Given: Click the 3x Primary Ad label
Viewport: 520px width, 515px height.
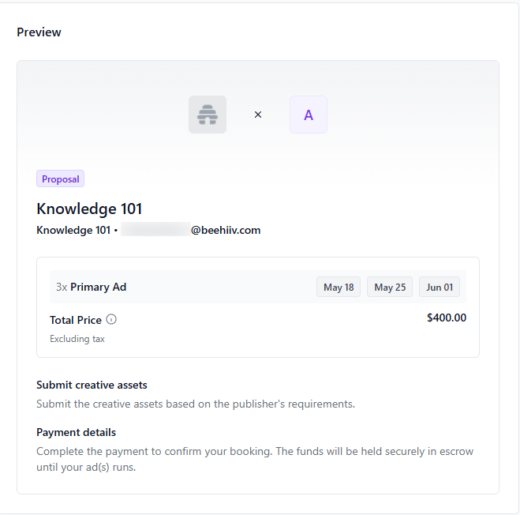Looking at the screenshot, I should pos(92,287).
